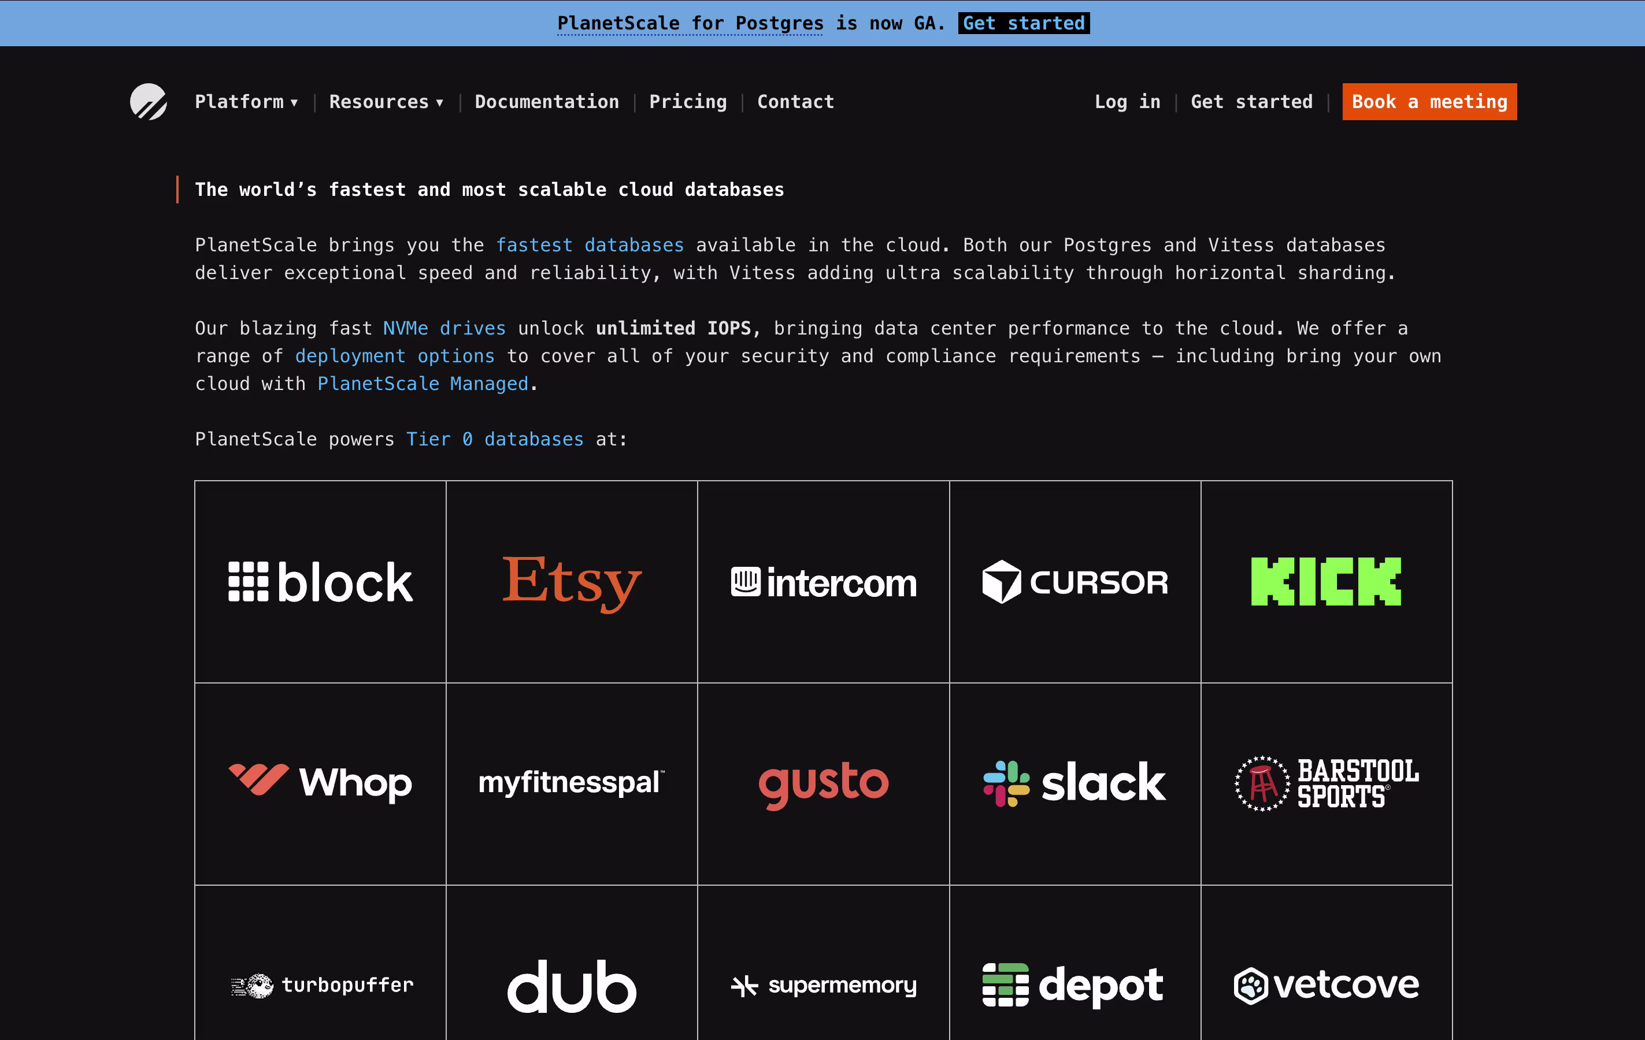Click Get started in the top banner
Screen dimensions: 1645x1040
[1024, 23]
